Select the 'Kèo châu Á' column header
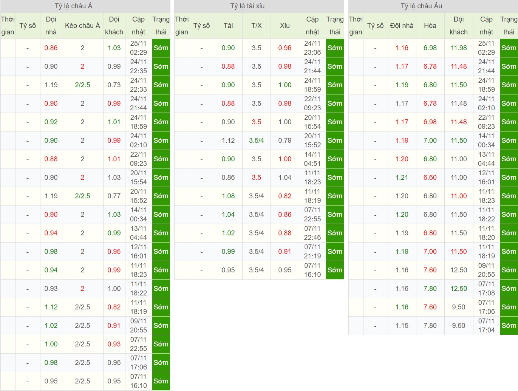The image size is (518, 391). [x=82, y=26]
